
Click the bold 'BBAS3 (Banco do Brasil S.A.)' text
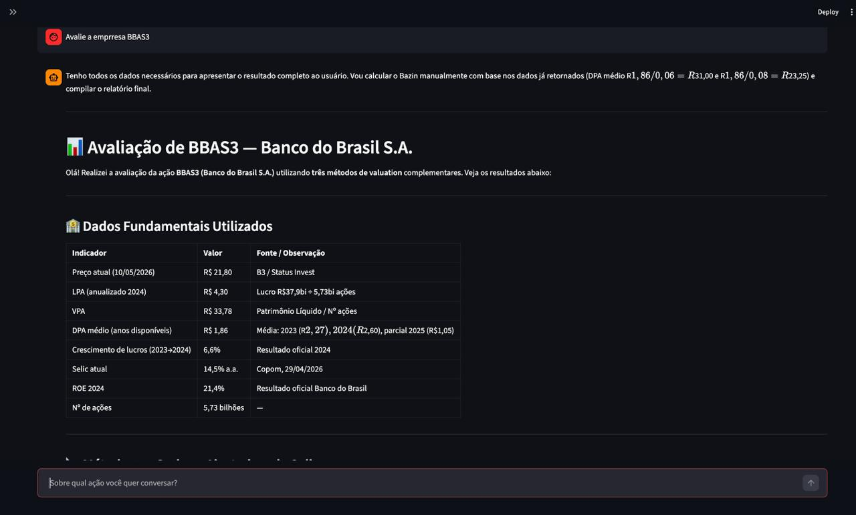click(x=225, y=173)
